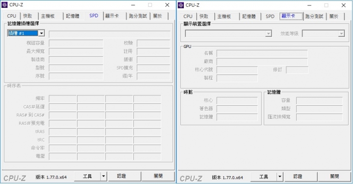The width and height of the screenshot is (353, 184).
Task: Click 關閉 button in left window
Action: (x=158, y=176)
